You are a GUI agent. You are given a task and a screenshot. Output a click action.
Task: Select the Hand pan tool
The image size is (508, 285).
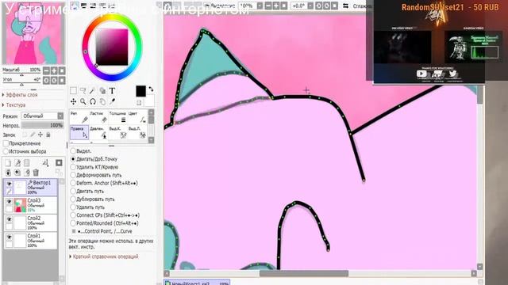coord(102,102)
